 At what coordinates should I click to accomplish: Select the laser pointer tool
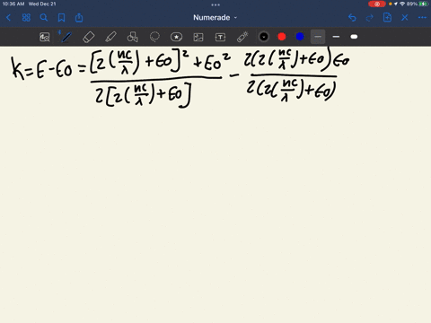242,37
